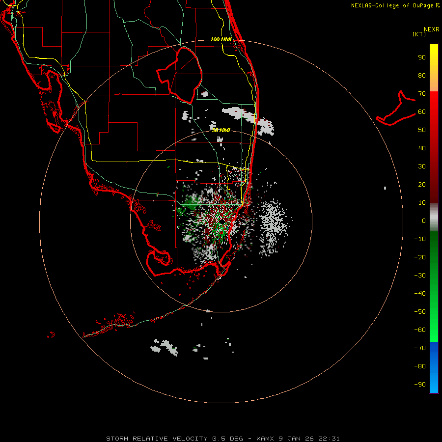Viewport: 442px width, 442px height.
Task: Click the -60 value on the velocity scale
Action: click(420, 330)
